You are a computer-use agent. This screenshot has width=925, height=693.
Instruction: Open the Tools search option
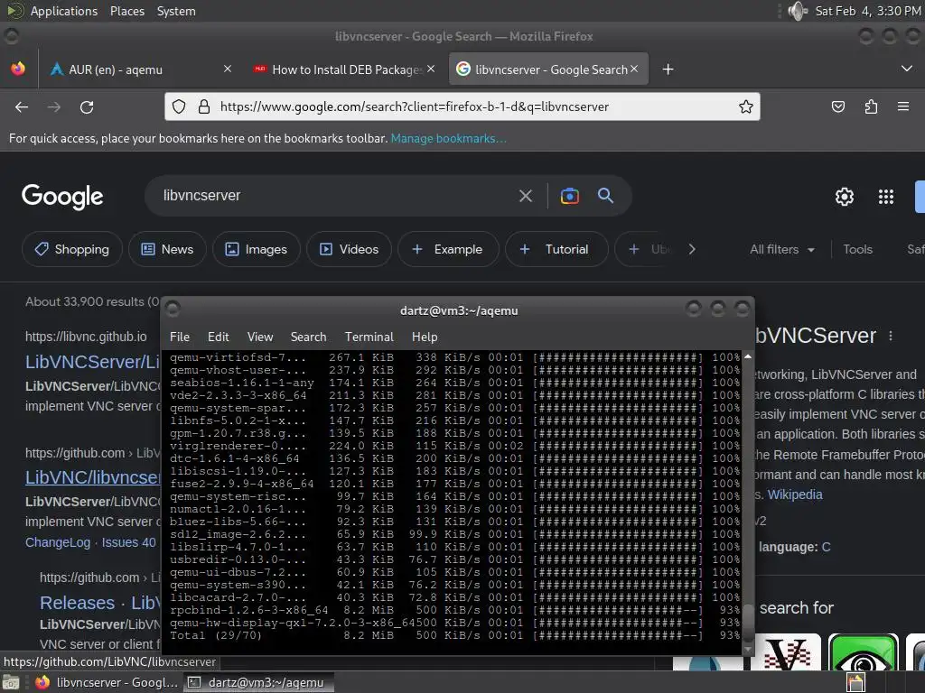858,249
